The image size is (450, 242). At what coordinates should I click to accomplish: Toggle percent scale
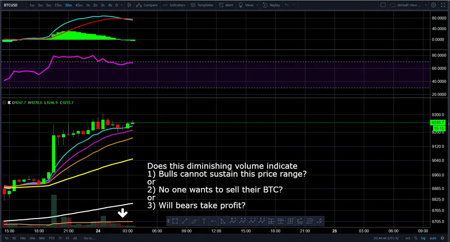(416, 238)
